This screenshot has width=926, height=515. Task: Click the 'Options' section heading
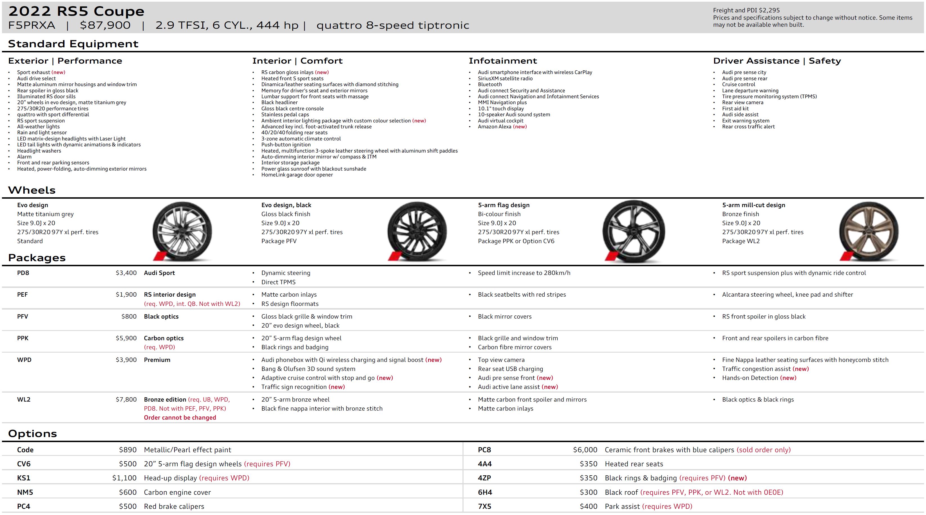(x=32, y=433)
